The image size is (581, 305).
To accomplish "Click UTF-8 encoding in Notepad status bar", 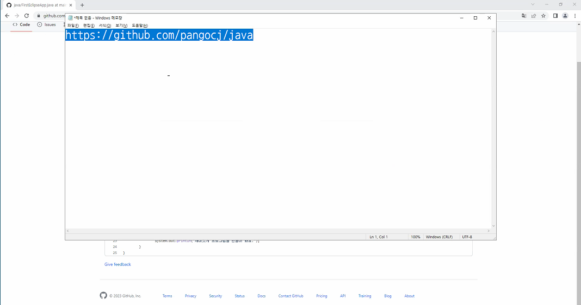I will tap(467, 237).
